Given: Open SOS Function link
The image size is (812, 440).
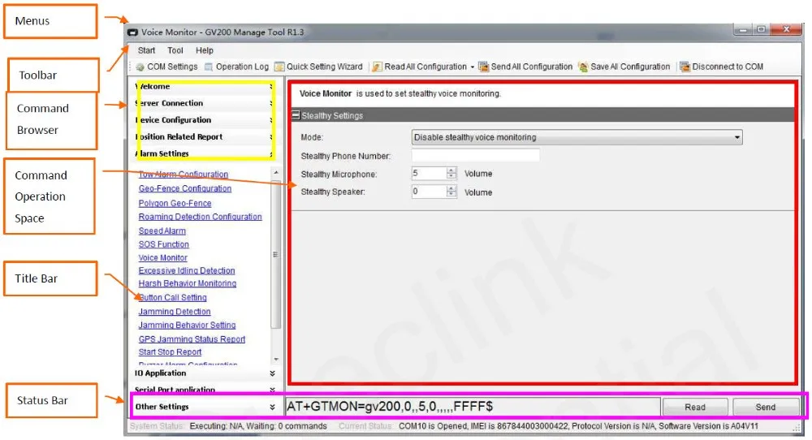Looking at the screenshot, I should [x=164, y=244].
